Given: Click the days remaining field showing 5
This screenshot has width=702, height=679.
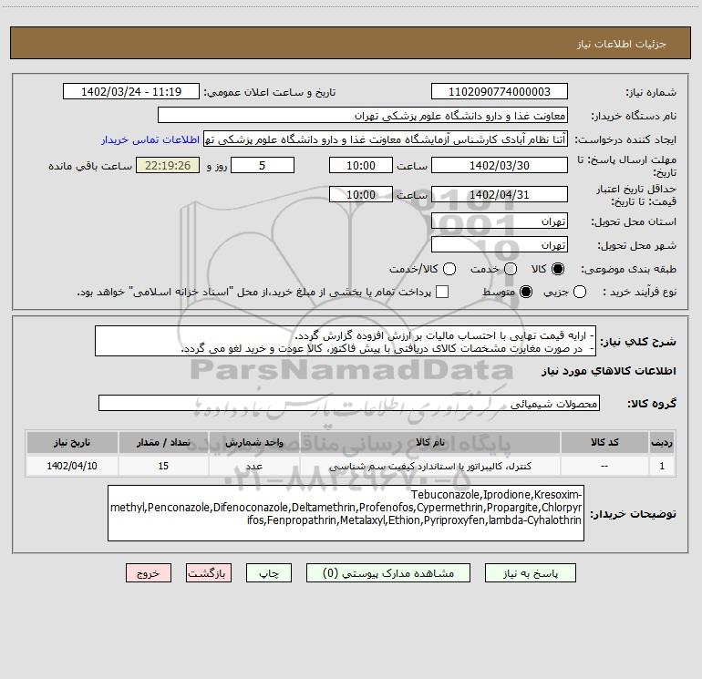Looking at the screenshot, I should pos(263,165).
